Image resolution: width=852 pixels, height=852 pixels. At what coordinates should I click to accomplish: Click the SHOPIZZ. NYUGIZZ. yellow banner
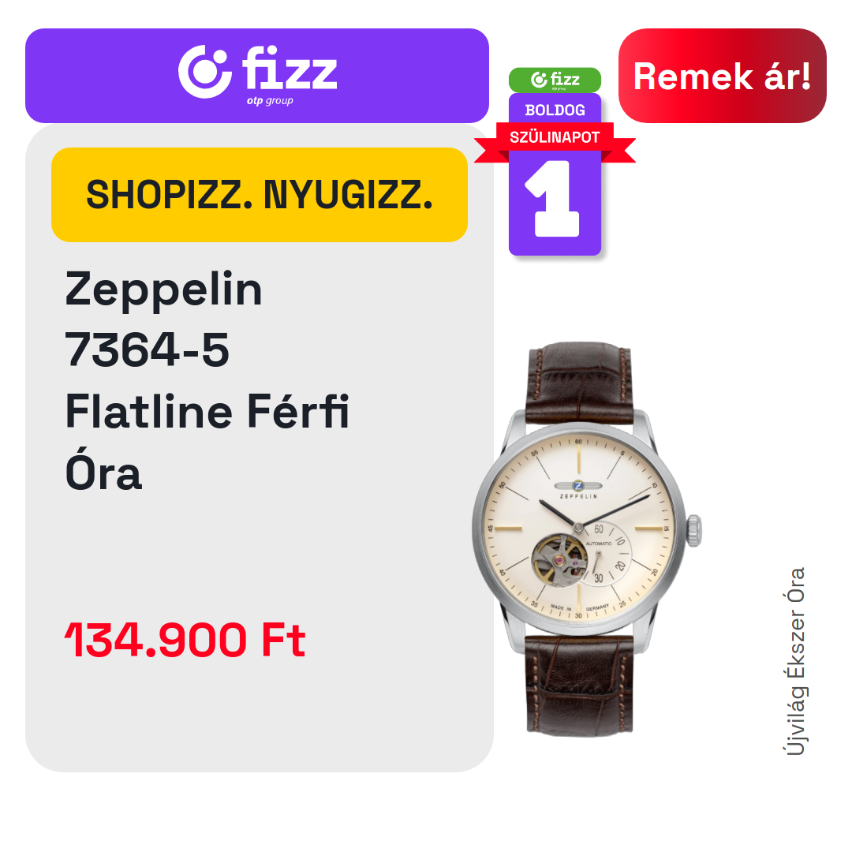click(260, 195)
